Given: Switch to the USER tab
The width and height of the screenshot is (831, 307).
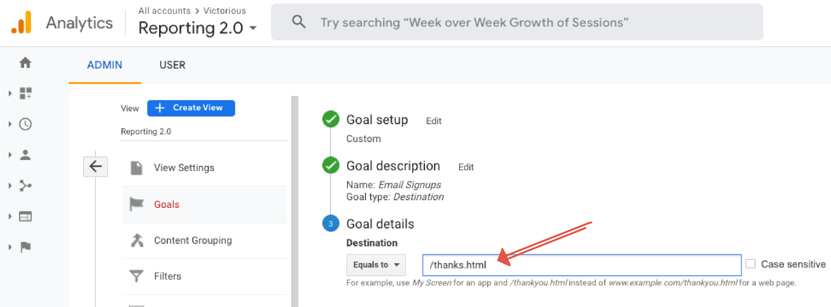Looking at the screenshot, I should click(172, 65).
